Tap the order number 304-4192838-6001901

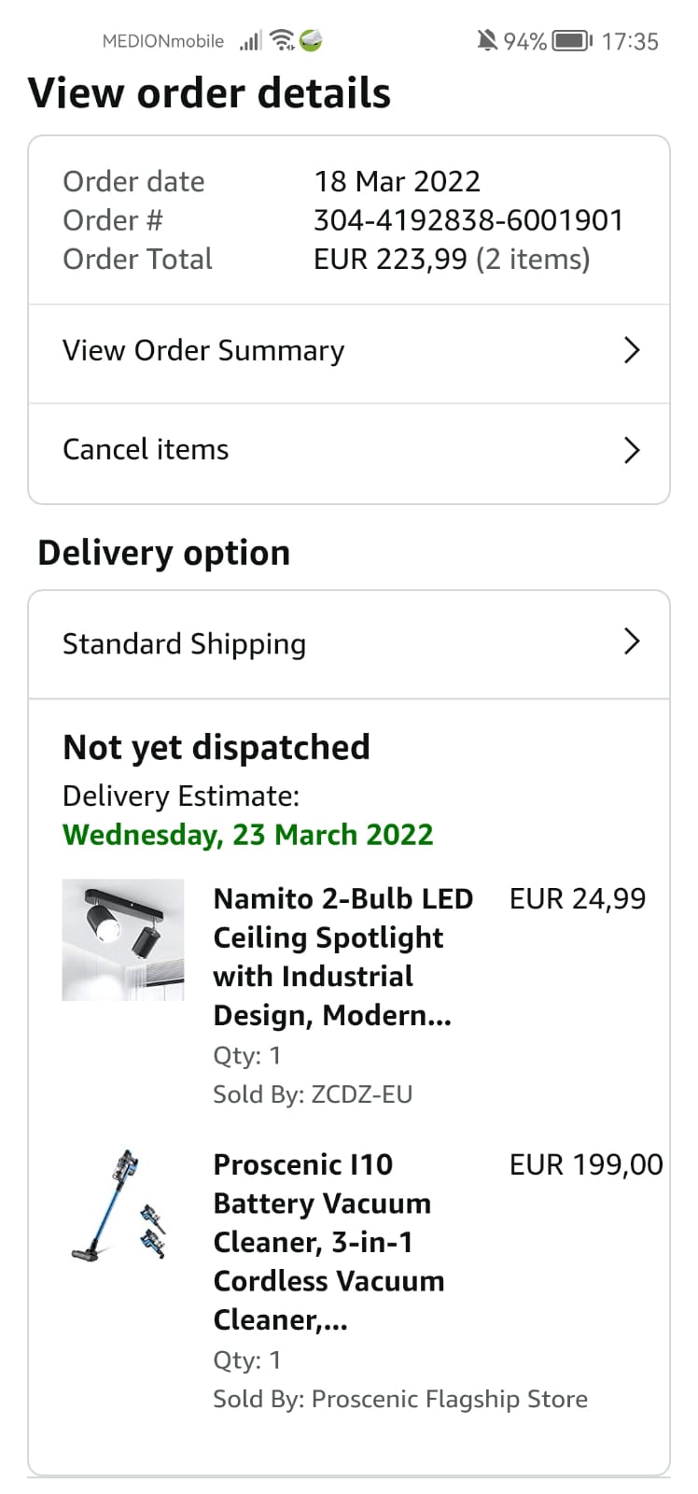coord(468,220)
